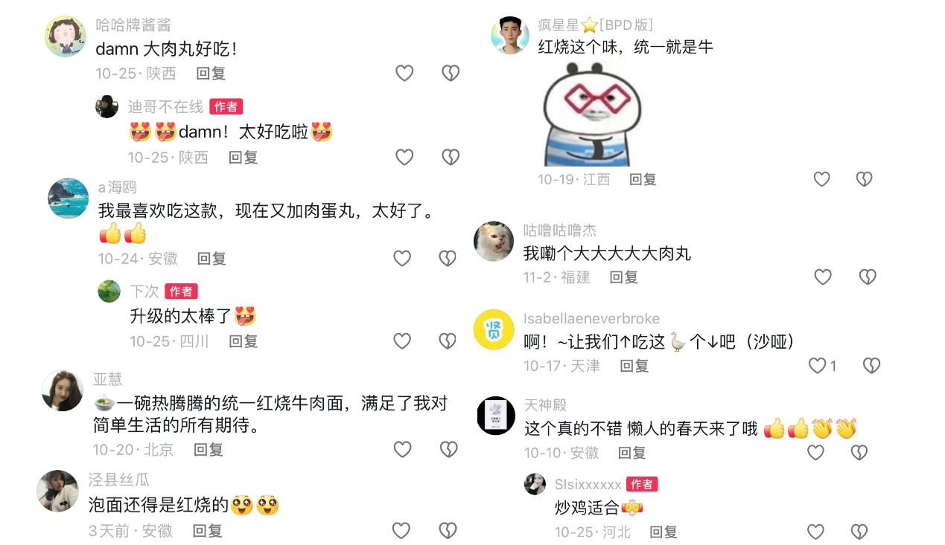The image size is (945, 545).
Task: Dislike 哈哈牌酱酱's comment with broken heart
Action: (451, 73)
